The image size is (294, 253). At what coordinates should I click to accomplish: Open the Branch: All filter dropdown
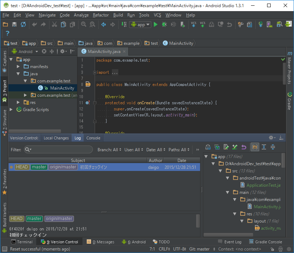(x=109, y=150)
